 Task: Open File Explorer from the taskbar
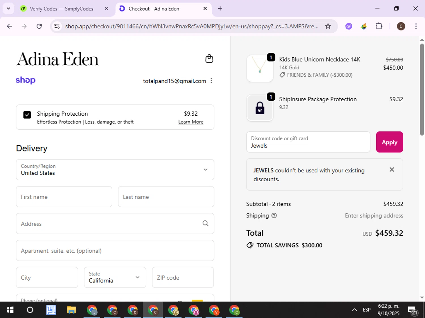(71, 310)
